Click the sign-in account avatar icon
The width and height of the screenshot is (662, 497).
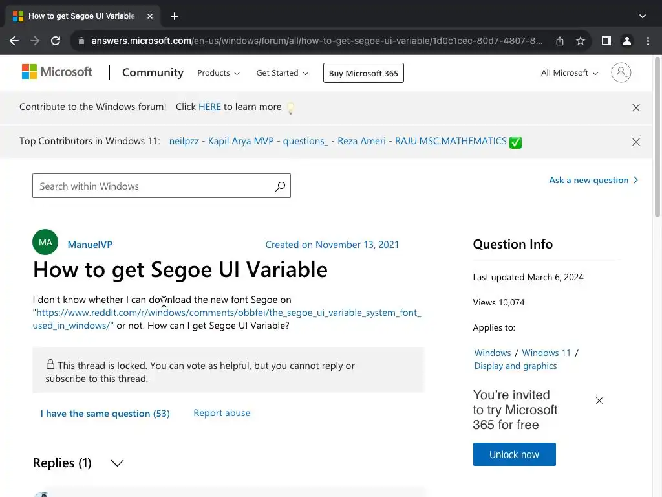[621, 72]
